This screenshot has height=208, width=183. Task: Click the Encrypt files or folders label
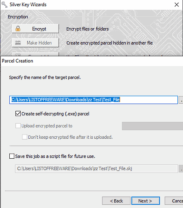coord(87,29)
